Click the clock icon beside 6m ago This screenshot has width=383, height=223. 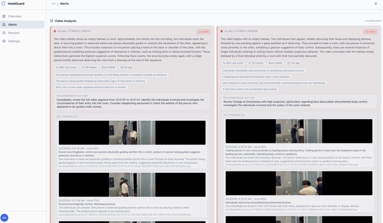tap(122, 67)
